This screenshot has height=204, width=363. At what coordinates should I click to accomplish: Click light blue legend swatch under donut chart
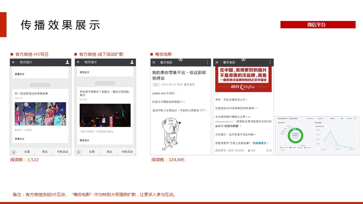298,148
